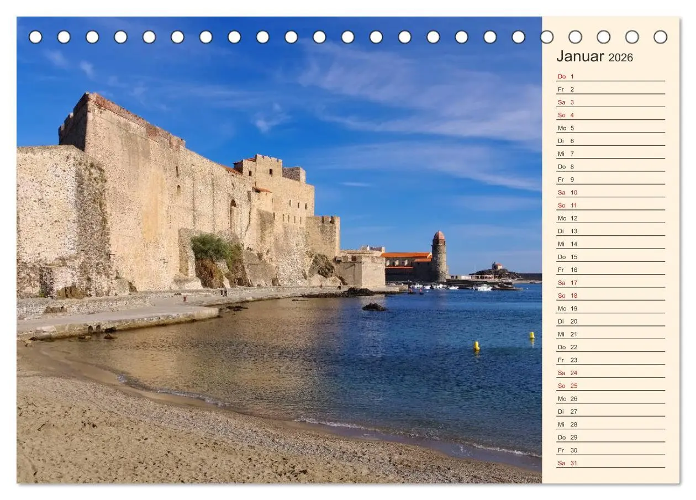The image size is (696, 500).
Task: Select the 'Fr 30' date row
Action: pos(610,450)
